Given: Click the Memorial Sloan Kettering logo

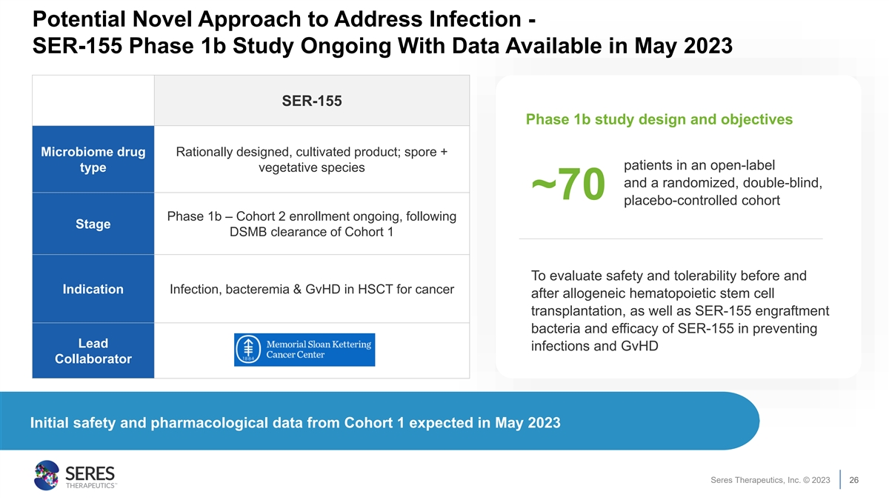Looking at the screenshot, I should (x=304, y=350).
